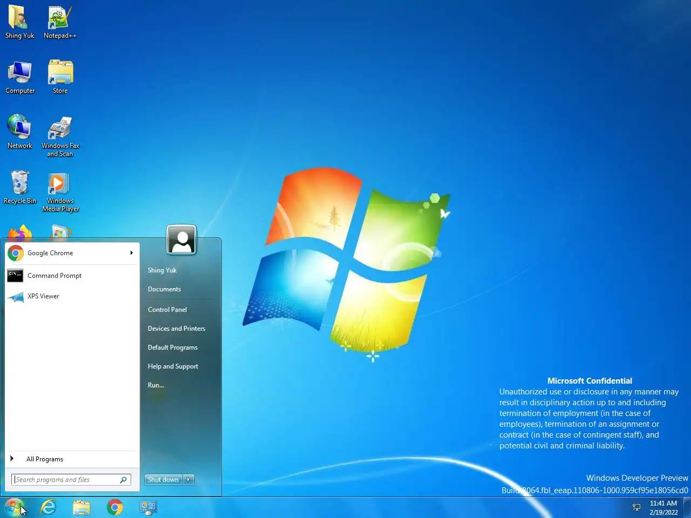
Task: Click the Command Prompt icon in Start menu
Action: (x=15, y=276)
